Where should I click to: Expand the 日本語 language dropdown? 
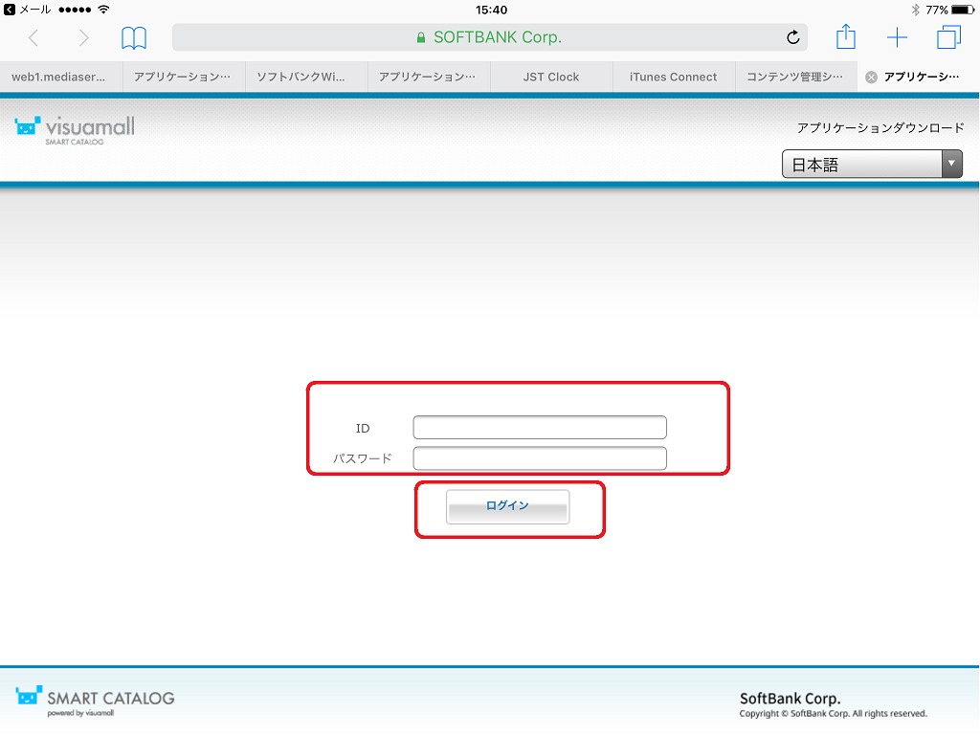pyautogui.click(x=872, y=164)
